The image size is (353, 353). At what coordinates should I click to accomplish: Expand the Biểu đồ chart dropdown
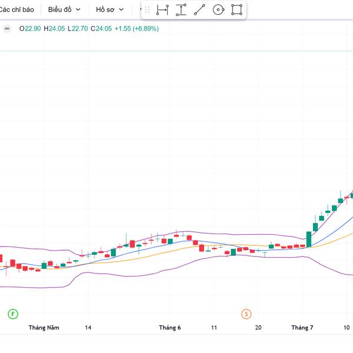(64, 9)
